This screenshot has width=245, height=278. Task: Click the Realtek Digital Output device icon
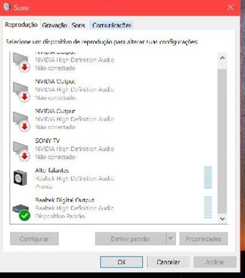click(21, 212)
